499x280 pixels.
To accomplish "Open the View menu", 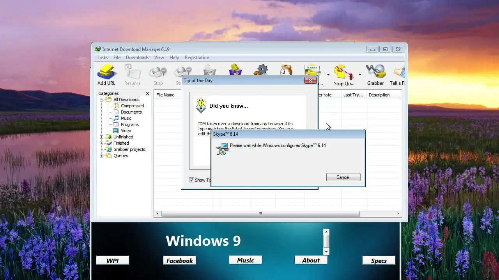I will (159, 58).
